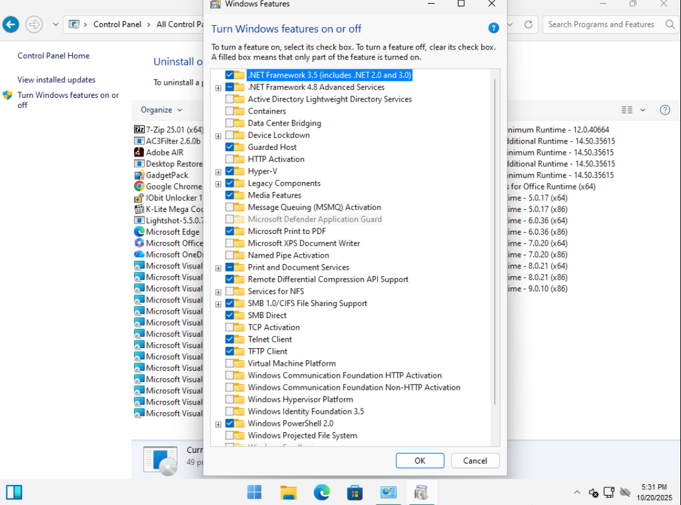Disable the Telnet Client checkbox

(x=229, y=339)
